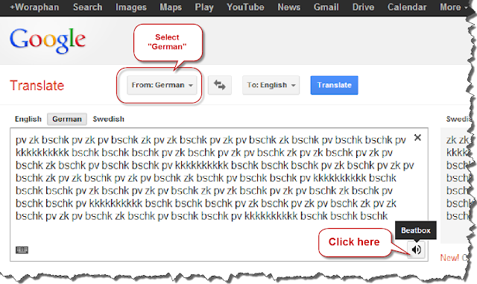This screenshot has height=284, width=477.
Task: Go to Search in top bar
Action: (88, 7)
